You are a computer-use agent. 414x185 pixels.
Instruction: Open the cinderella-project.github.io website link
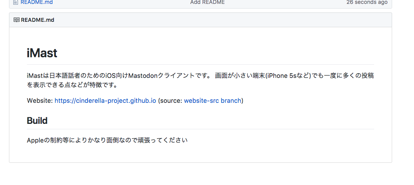click(x=105, y=100)
